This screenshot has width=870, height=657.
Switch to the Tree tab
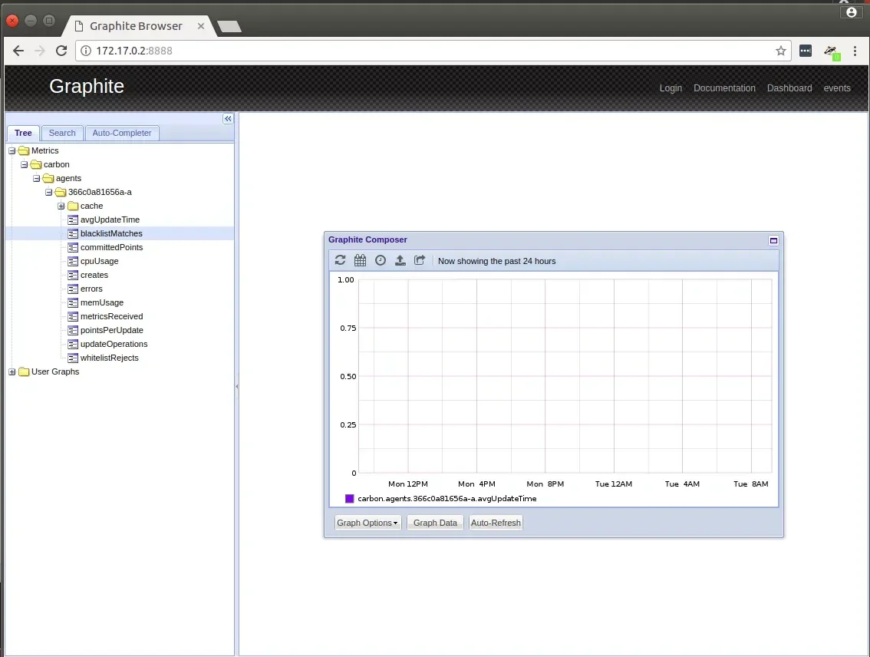tap(23, 134)
